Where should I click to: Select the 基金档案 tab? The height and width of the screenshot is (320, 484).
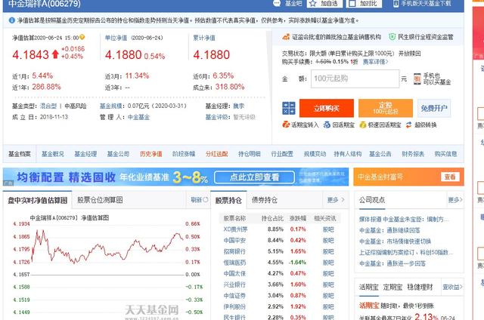[20, 154]
